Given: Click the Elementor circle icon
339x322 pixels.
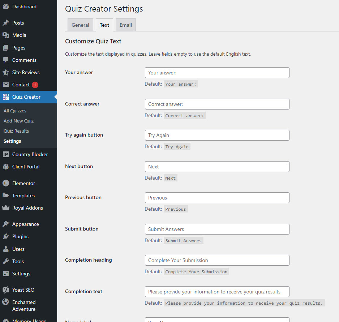Looking at the screenshot, I should point(6,183).
